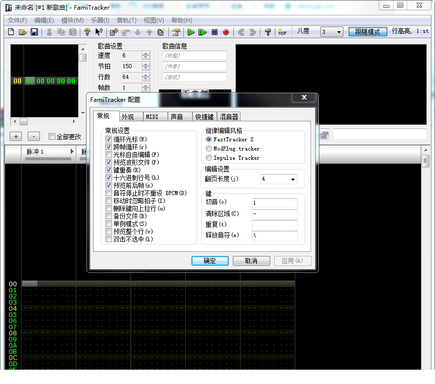This screenshot has width=435, height=384.
Task: Click the 切音 (o) key field
Action: (x=275, y=203)
